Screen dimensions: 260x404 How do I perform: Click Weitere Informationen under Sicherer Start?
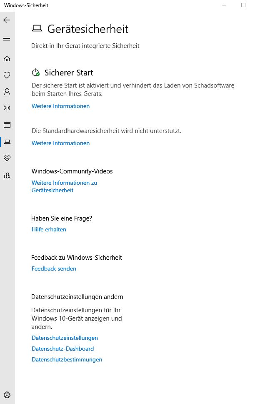(60, 106)
